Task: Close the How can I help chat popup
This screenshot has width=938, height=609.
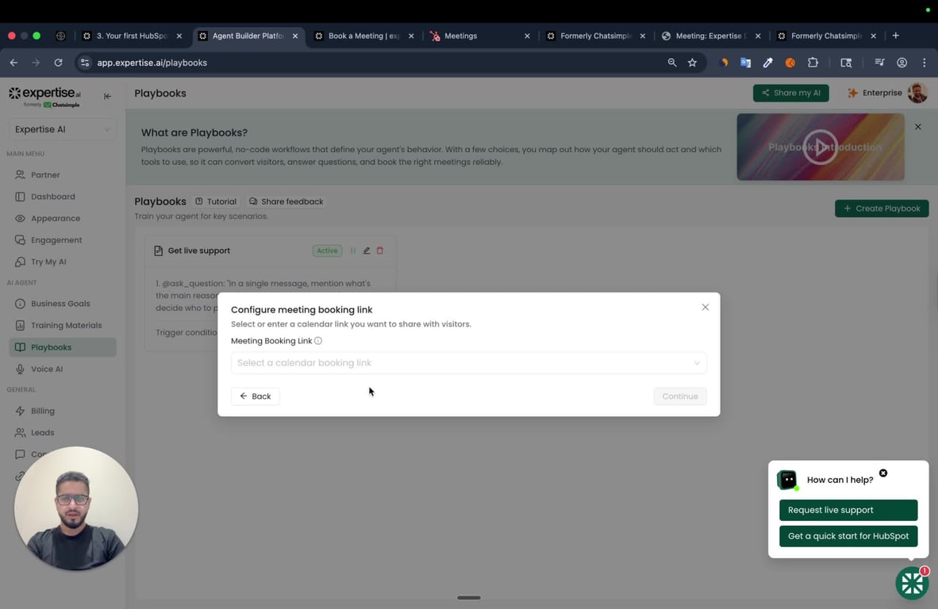Action: [883, 473]
